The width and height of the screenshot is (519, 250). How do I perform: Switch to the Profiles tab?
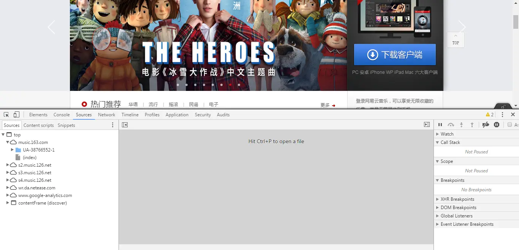pyautogui.click(x=152, y=114)
